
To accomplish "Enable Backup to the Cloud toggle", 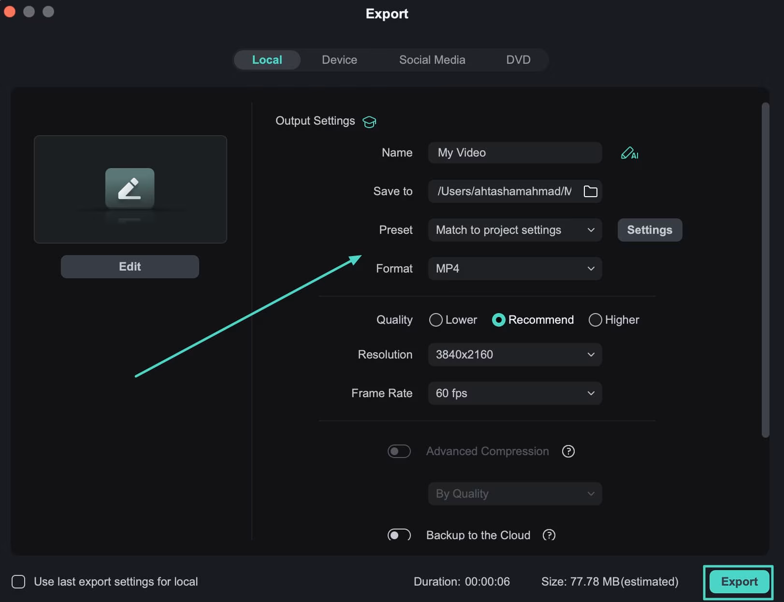I will 399,535.
